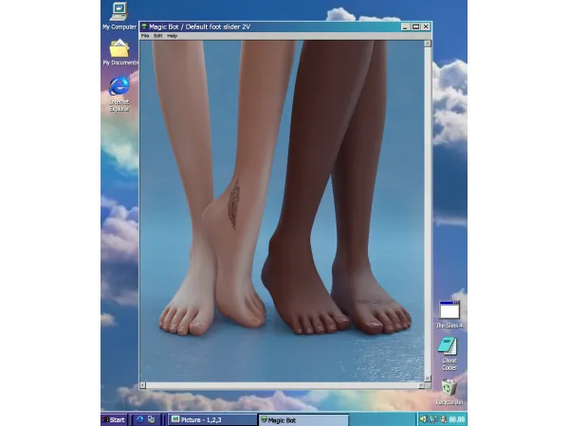The height and width of the screenshot is (426, 569).
Task: Maximize the Magic Bot window
Action: click(x=416, y=27)
